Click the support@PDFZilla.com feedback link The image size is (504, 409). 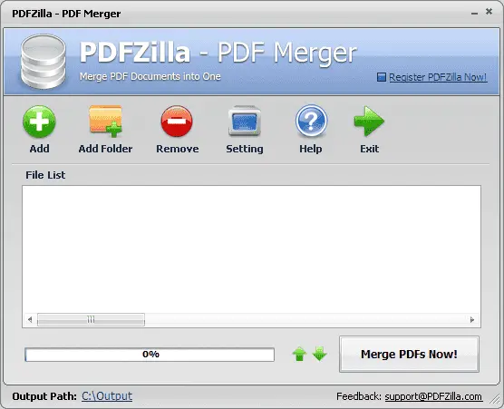433,396
